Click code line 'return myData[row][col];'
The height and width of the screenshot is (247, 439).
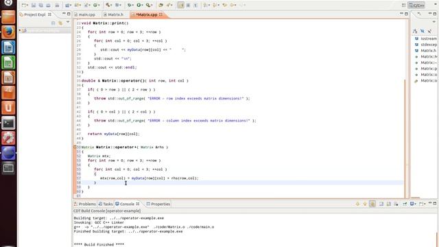tap(113, 134)
